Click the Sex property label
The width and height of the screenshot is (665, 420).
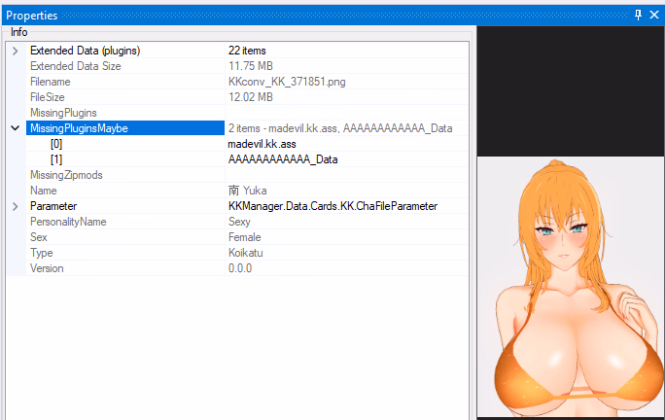click(39, 237)
